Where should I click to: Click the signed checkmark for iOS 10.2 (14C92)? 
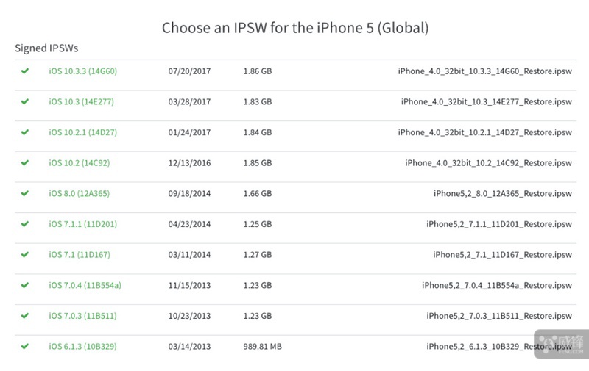[25, 162]
